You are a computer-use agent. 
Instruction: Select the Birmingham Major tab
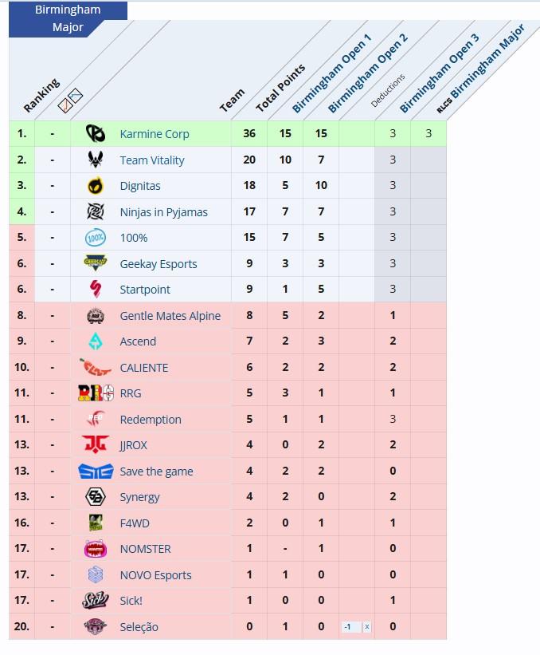68,18
